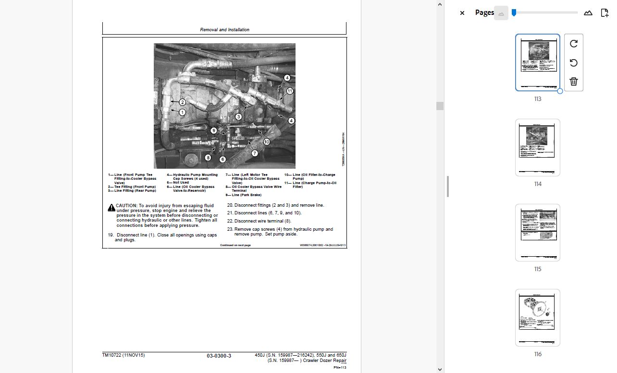The image size is (617, 373).
Task: Click legend entry 10 Line (Oil Filter-to-Charge Pump)
Action: click(x=310, y=177)
